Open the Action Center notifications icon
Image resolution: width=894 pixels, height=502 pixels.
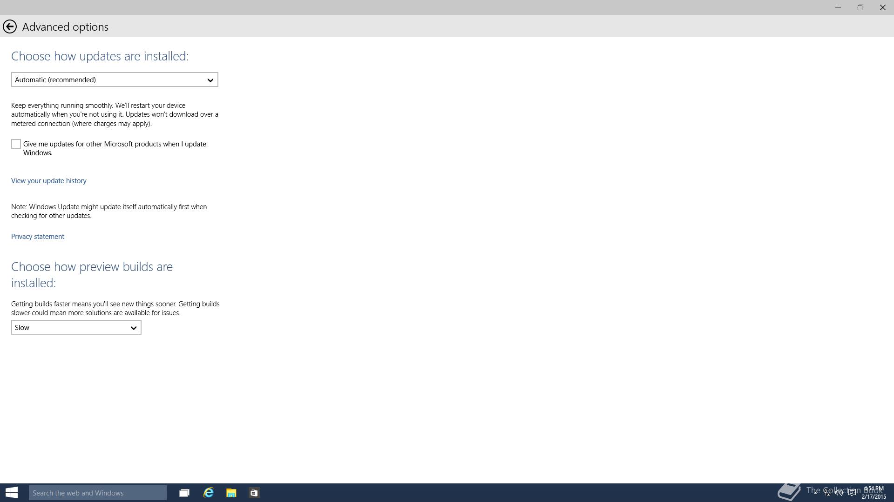pos(852,493)
